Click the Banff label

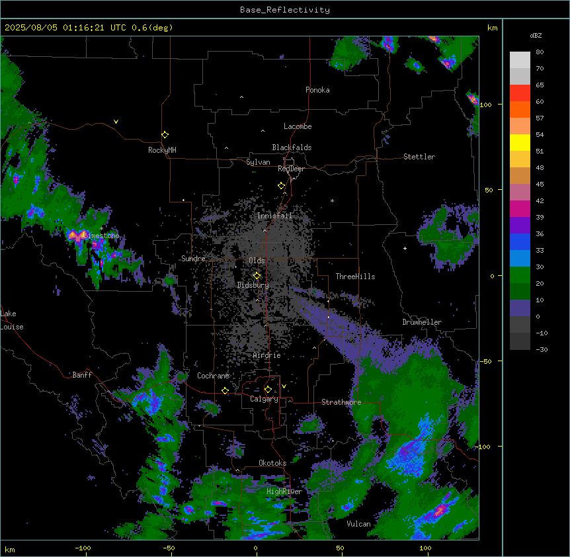point(82,375)
